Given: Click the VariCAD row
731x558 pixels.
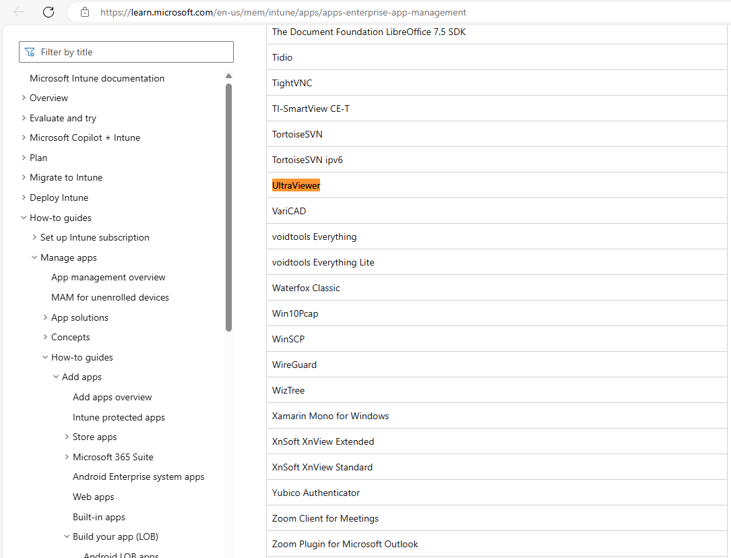Looking at the screenshot, I should click(x=497, y=211).
